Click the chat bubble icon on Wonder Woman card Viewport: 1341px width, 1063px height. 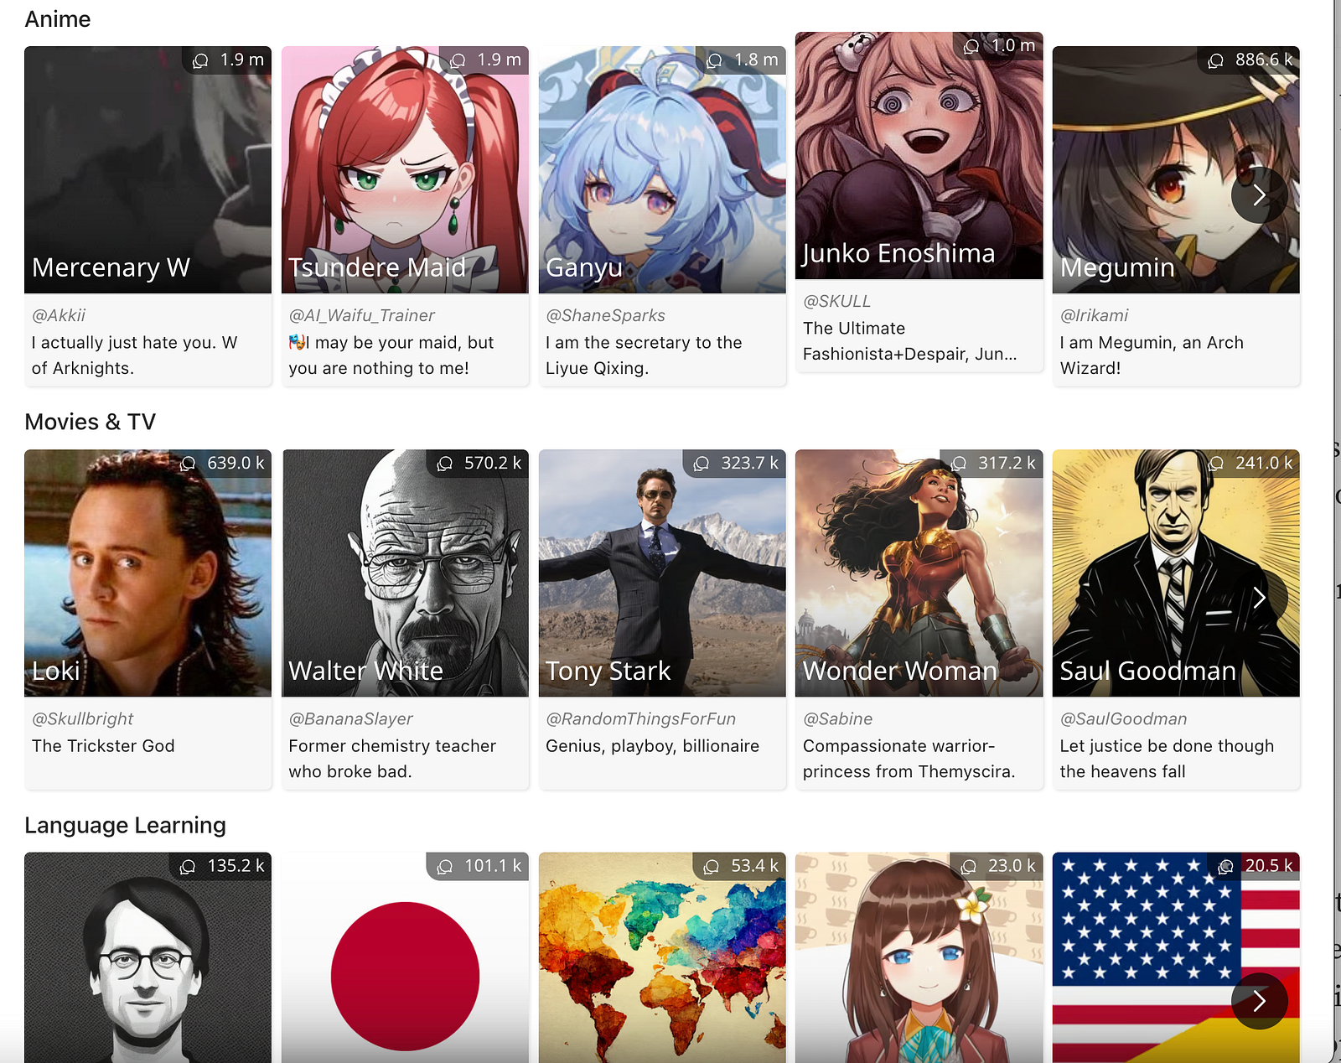pyautogui.click(x=959, y=464)
